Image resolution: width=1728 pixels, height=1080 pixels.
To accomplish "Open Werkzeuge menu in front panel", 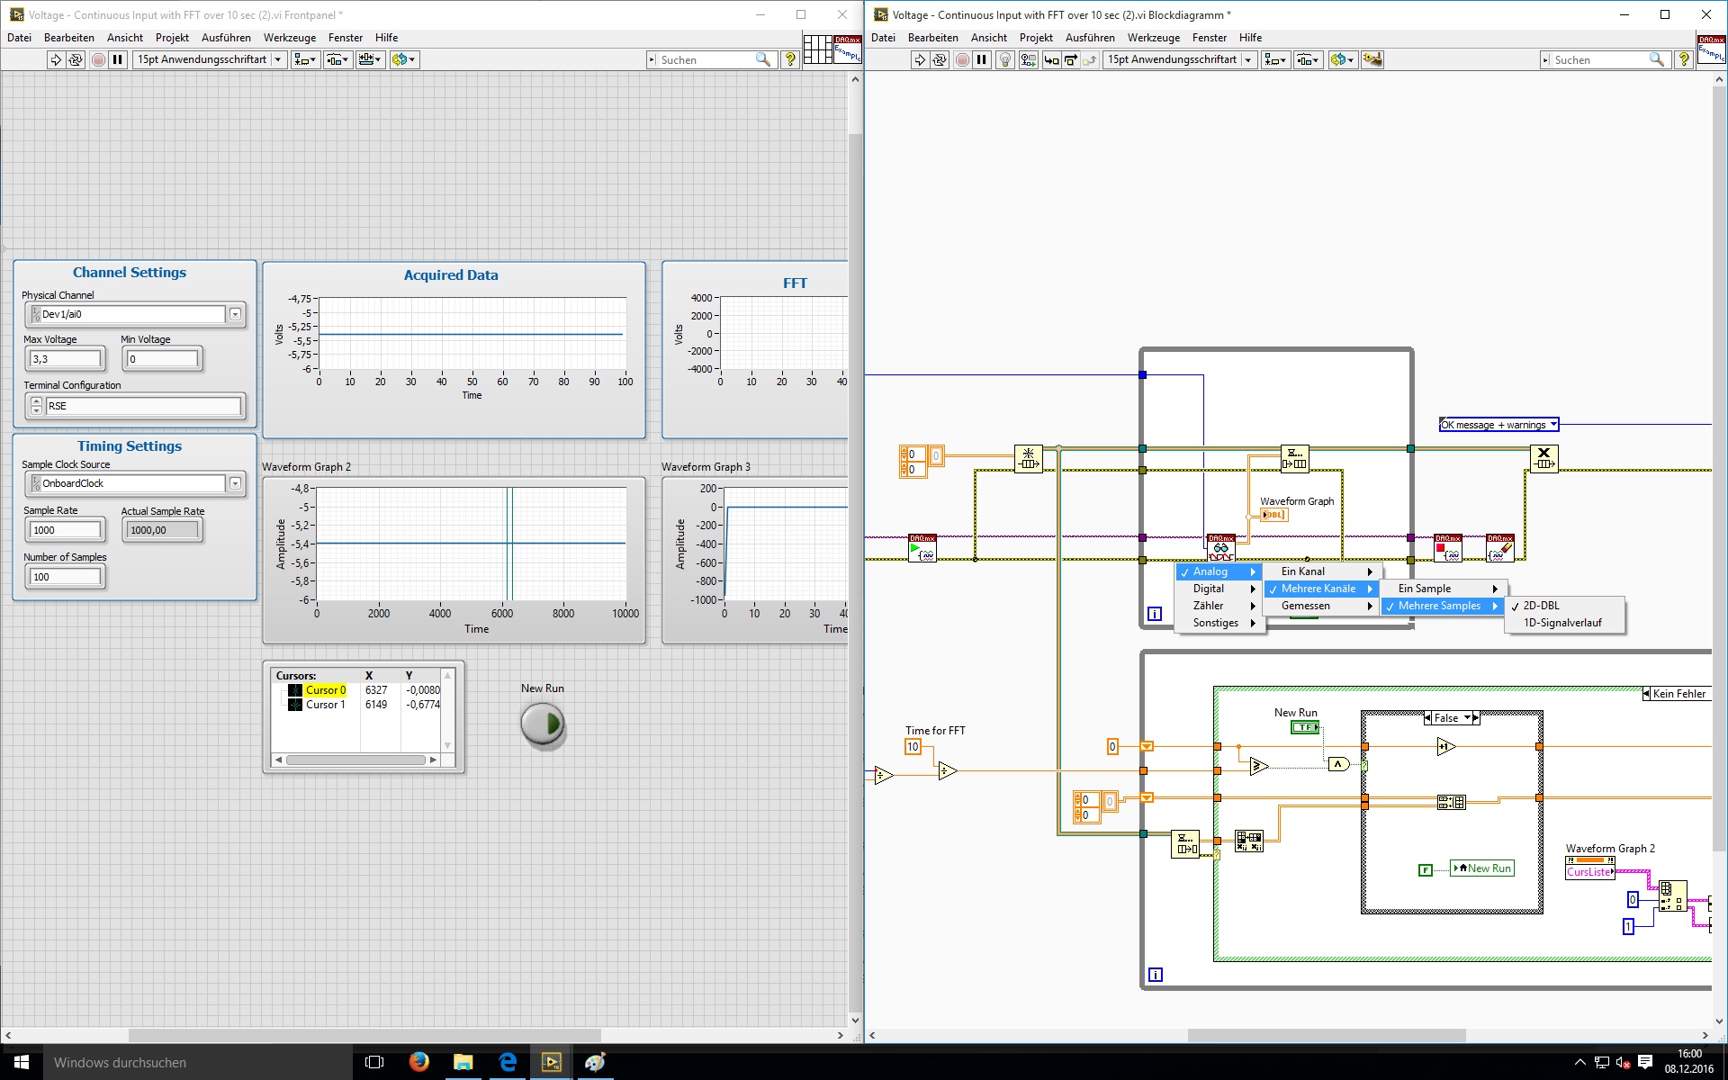I will 289,38.
